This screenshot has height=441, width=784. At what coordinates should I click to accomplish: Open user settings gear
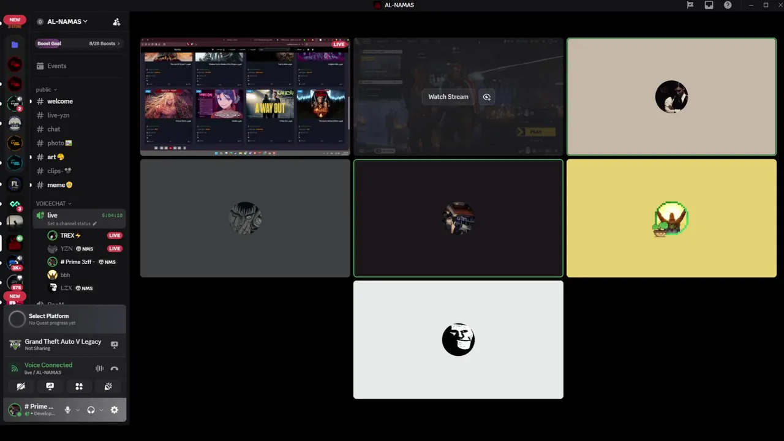click(114, 410)
